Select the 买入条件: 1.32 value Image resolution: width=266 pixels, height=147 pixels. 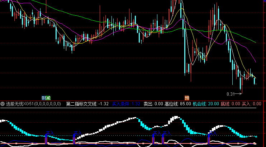tap(126, 104)
